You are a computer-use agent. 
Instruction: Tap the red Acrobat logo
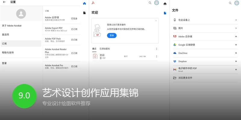(x=93, y=3)
